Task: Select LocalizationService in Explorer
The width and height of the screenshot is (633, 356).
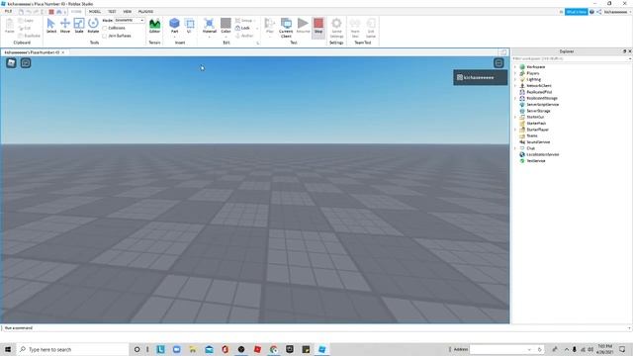Action: 543,154
